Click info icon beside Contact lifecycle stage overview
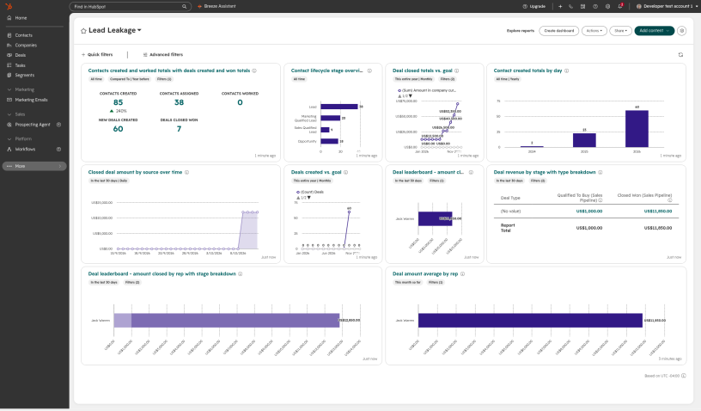The image size is (701, 411). pyautogui.click(x=369, y=71)
